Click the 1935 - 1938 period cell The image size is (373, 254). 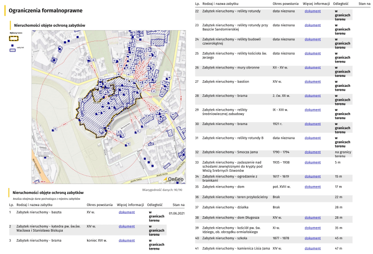point(281,162)
